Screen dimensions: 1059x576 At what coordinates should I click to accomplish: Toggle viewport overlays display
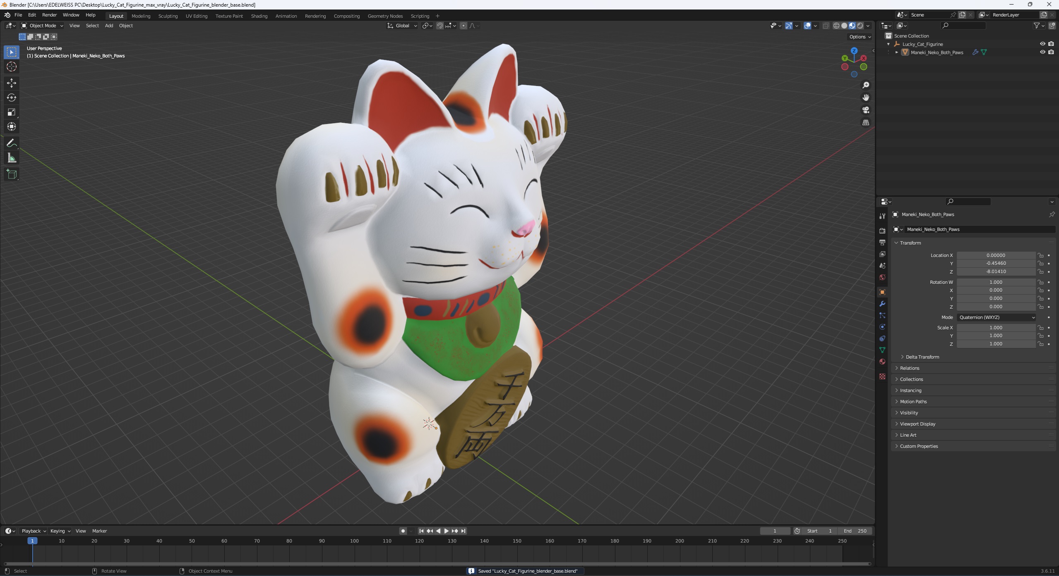coord(807,26)
